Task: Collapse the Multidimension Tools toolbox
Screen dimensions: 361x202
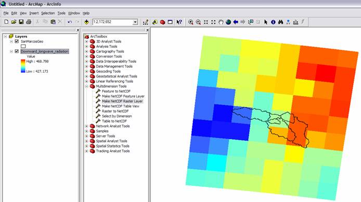Action: coord(86,86)
